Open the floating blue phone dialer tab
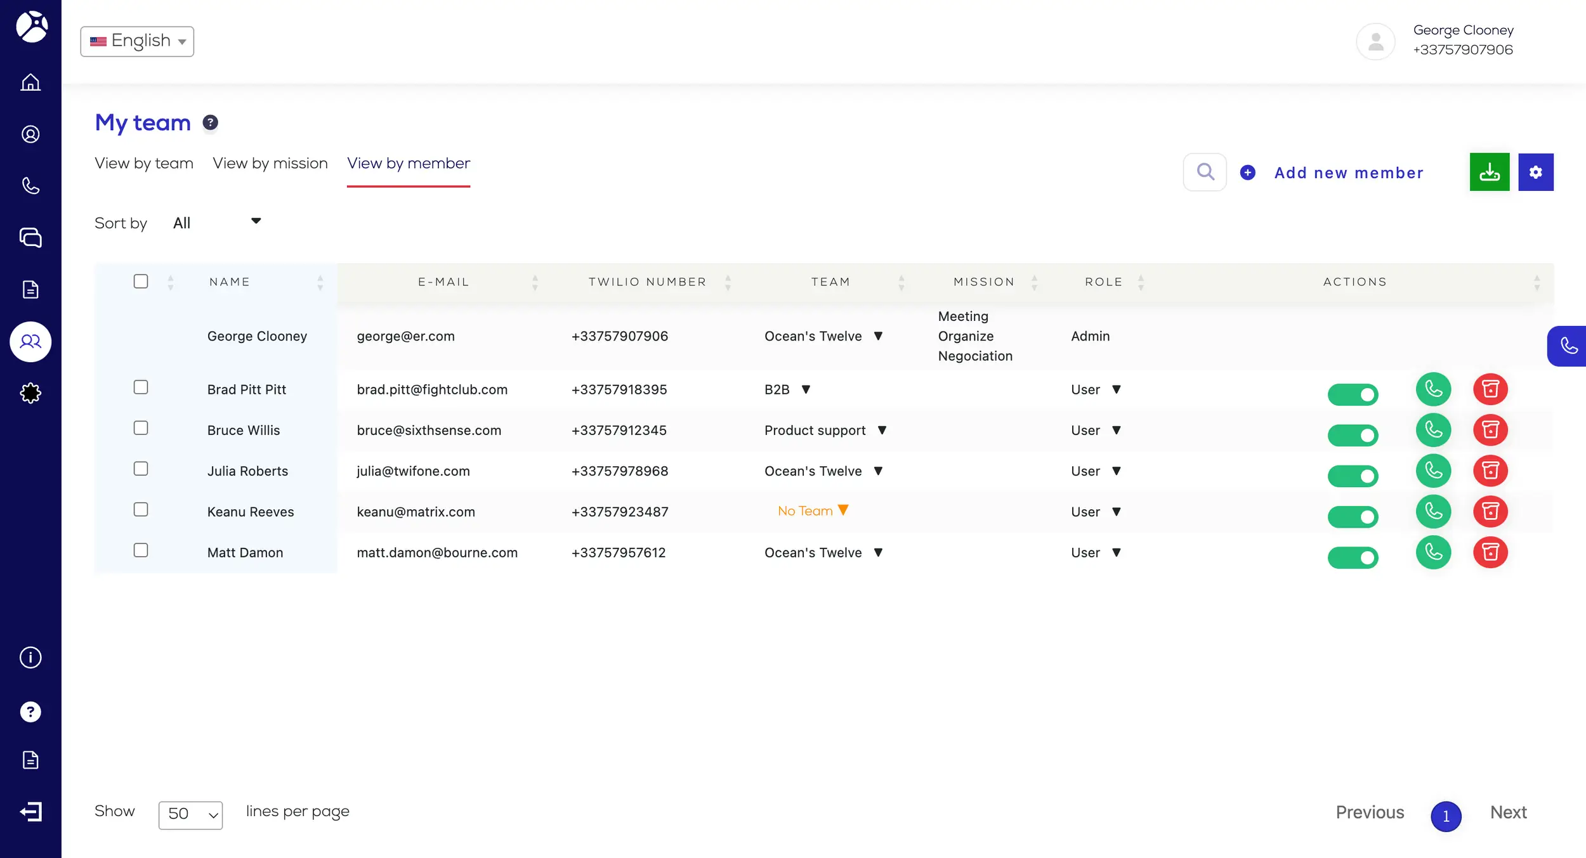Screen dimensions: 1586x858 coord(1568,346)
